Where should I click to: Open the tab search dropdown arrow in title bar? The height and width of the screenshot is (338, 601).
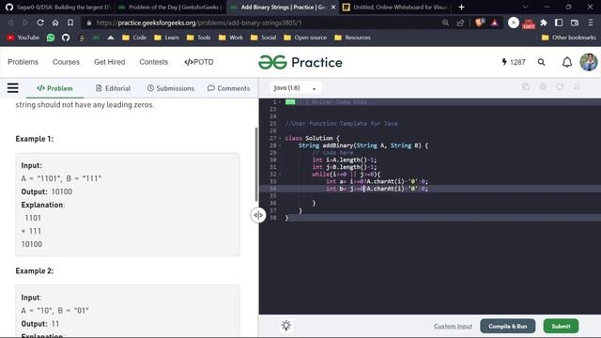[526, 7]
